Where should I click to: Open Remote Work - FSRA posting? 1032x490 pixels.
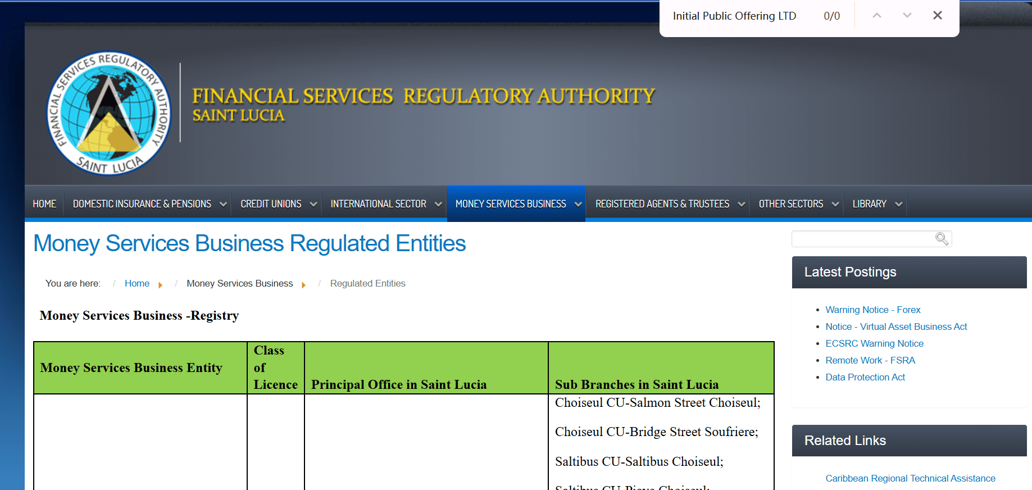click(x=870, y=361)
